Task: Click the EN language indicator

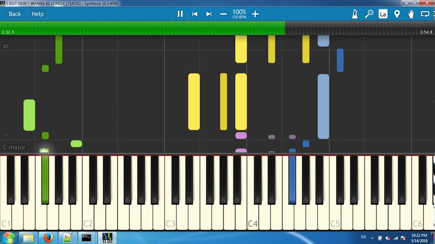Action: coord(363,237)
